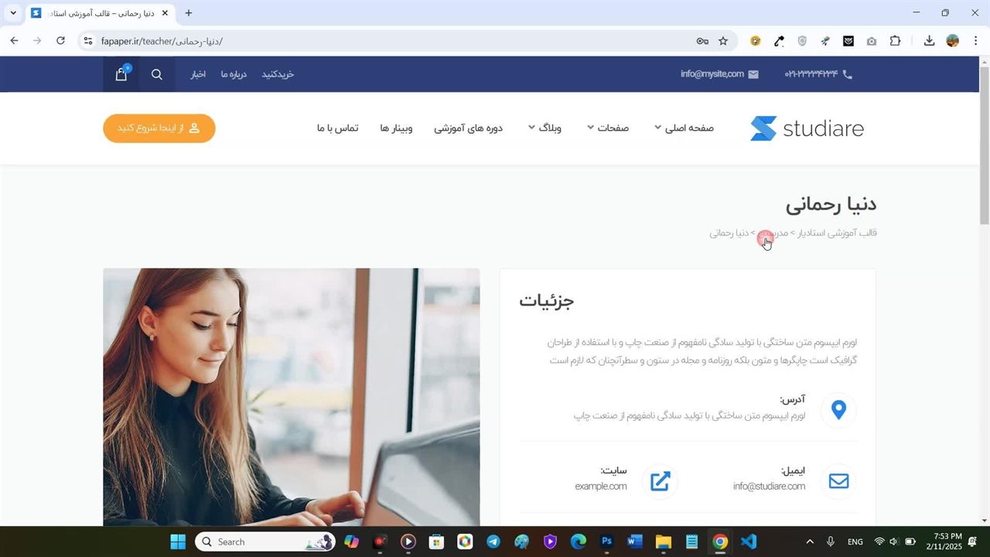This screenshot has height=557, width=990.
Task: Expand the صفحه اصلی dropdown menu
Action: [684, 128]
